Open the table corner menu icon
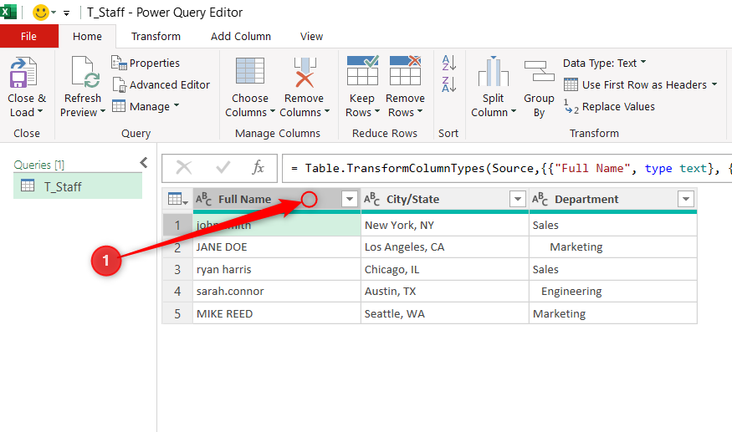Viewport: 732px width, 432px height. click(x=177, y=200)
